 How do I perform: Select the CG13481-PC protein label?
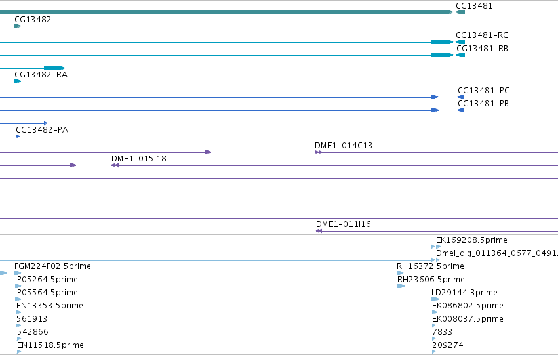[x=483, y=91]
